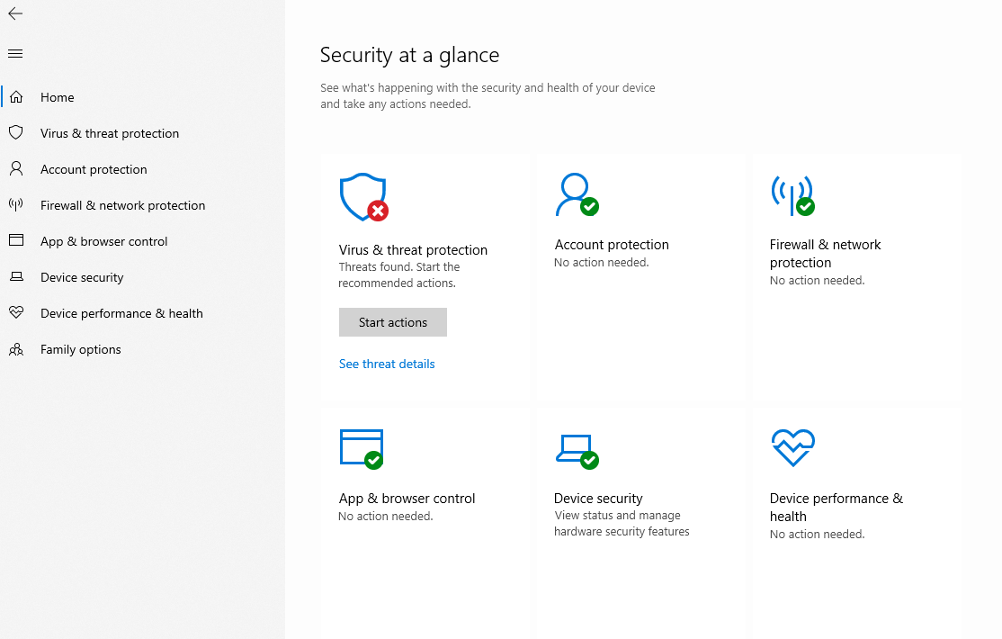Select Family options in the sidebar

coord(81,349)
